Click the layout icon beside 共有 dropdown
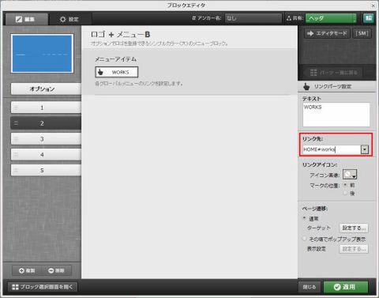379x298 pixels. (369, 18)
